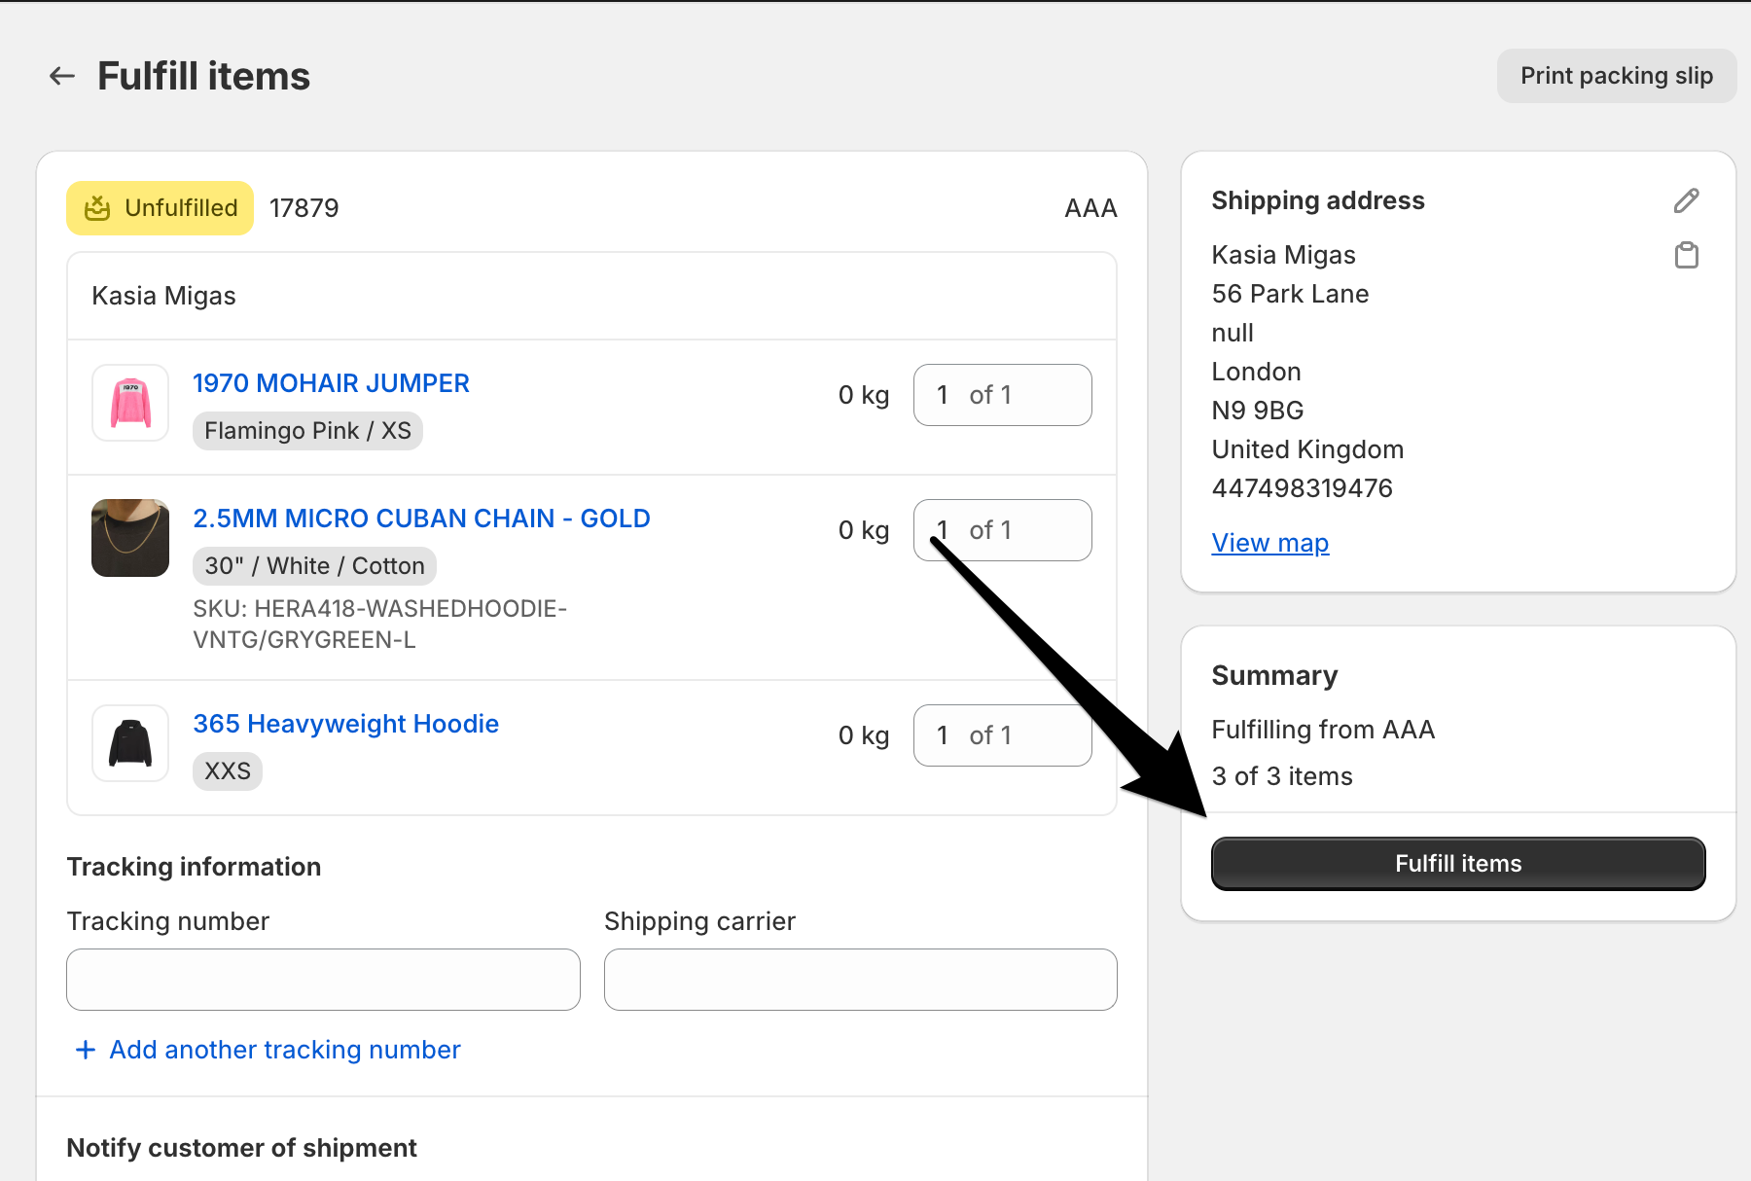Image resolution: width=1751 pixels, height=1181 pixels.
Task: Click the 30" / White / Cotton variant tag
Action: click(x=314, y=566)
